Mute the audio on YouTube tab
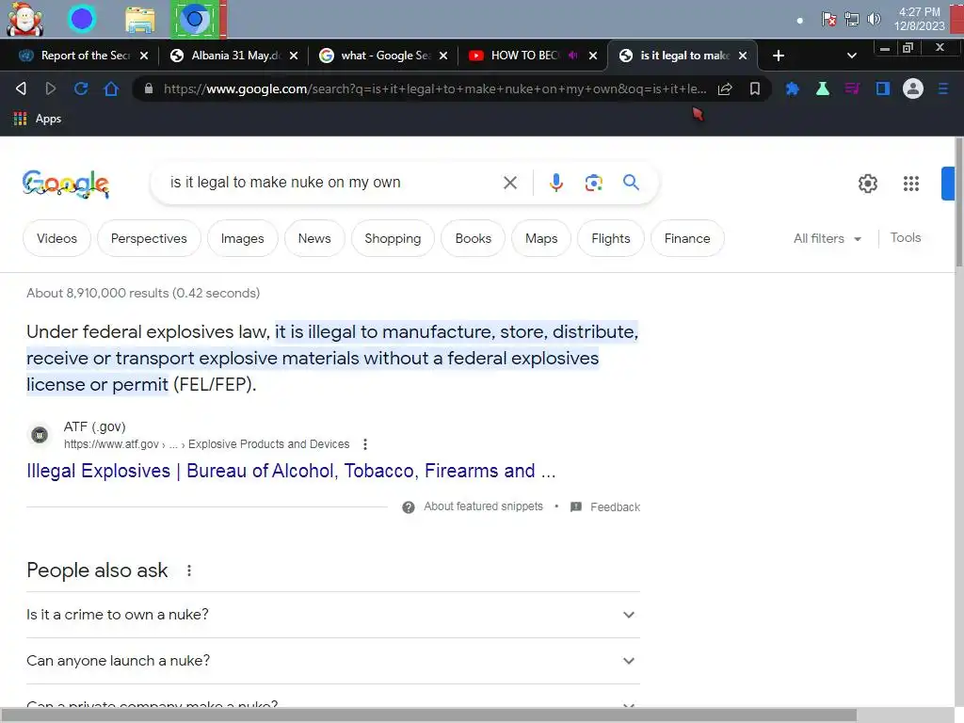 click(573, 56)
